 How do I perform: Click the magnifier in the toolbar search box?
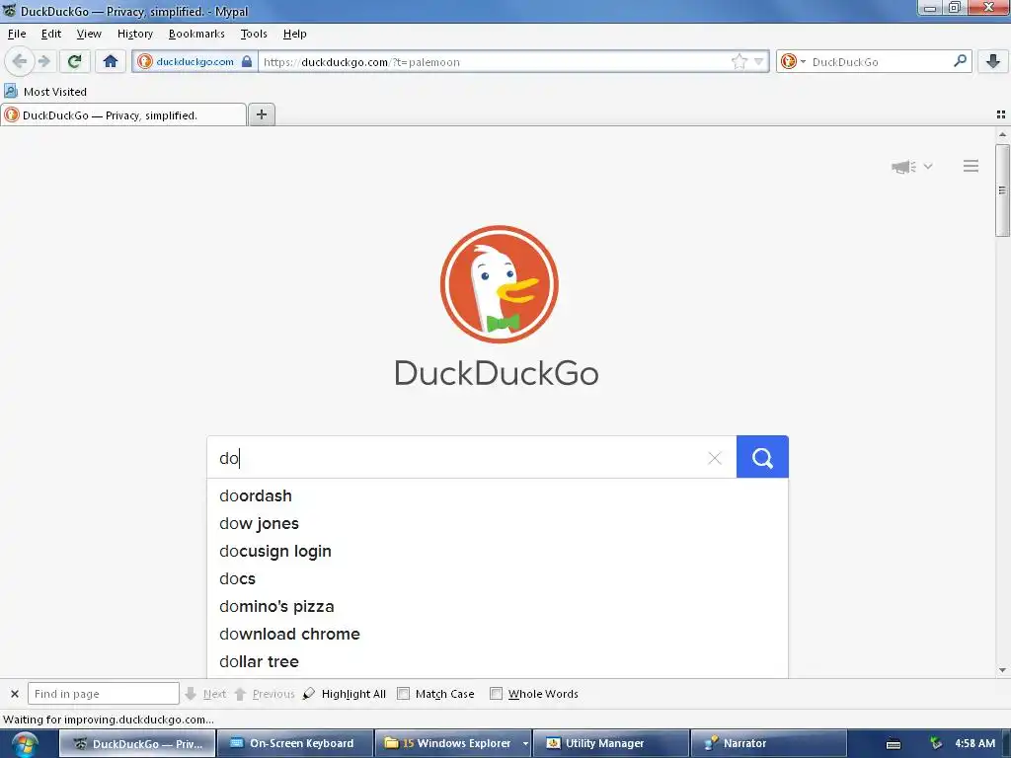(x=960, y=61)
